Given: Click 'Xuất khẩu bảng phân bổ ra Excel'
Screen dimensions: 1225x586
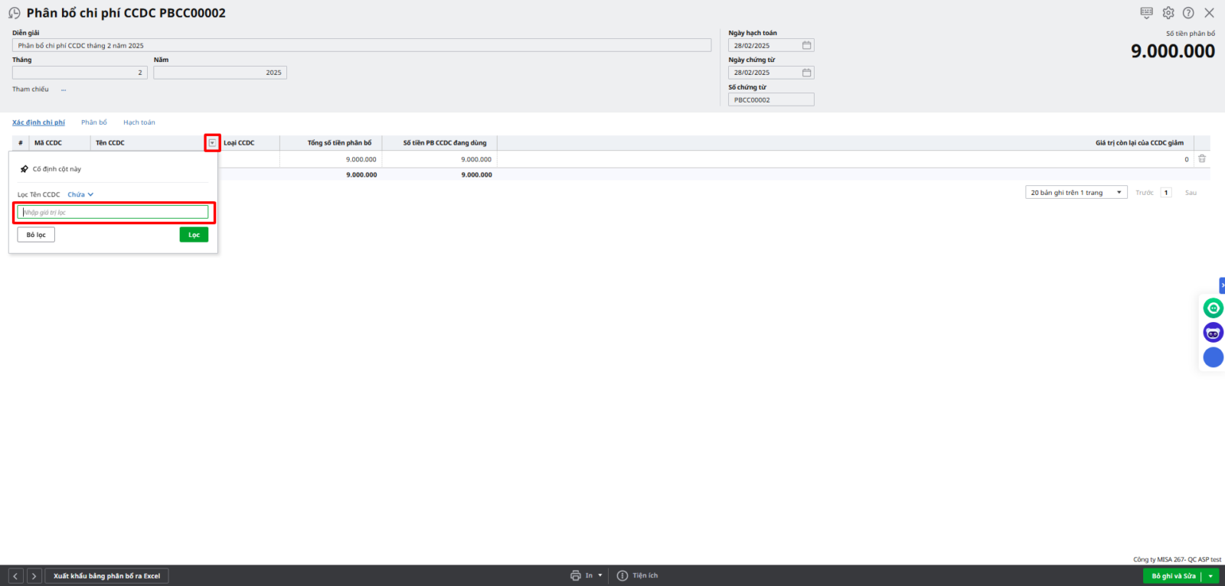Looking at the screenshot, I should click(x=106, y=576).
